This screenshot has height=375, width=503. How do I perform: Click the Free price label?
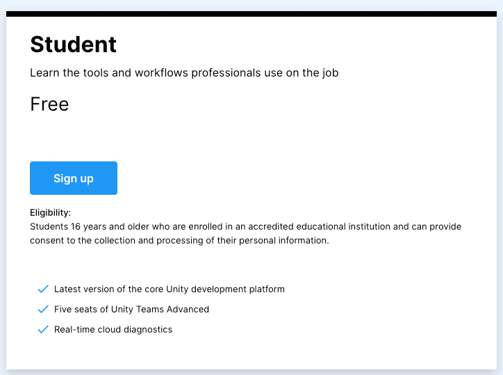tap(49, 104)
